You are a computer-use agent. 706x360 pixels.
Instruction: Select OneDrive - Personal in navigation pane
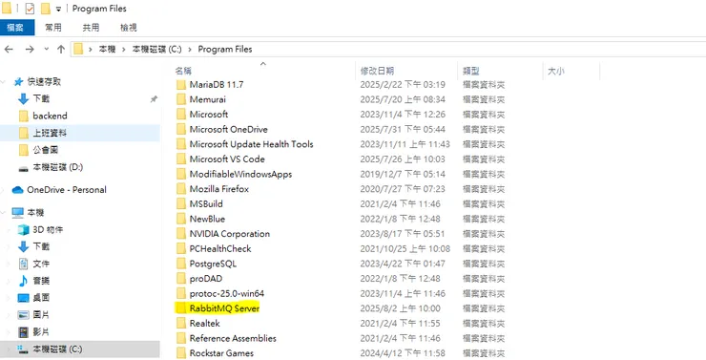point(67,190)
